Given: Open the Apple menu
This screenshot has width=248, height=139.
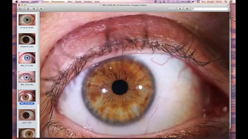Looking at the screenshot, I should [16, 2].
